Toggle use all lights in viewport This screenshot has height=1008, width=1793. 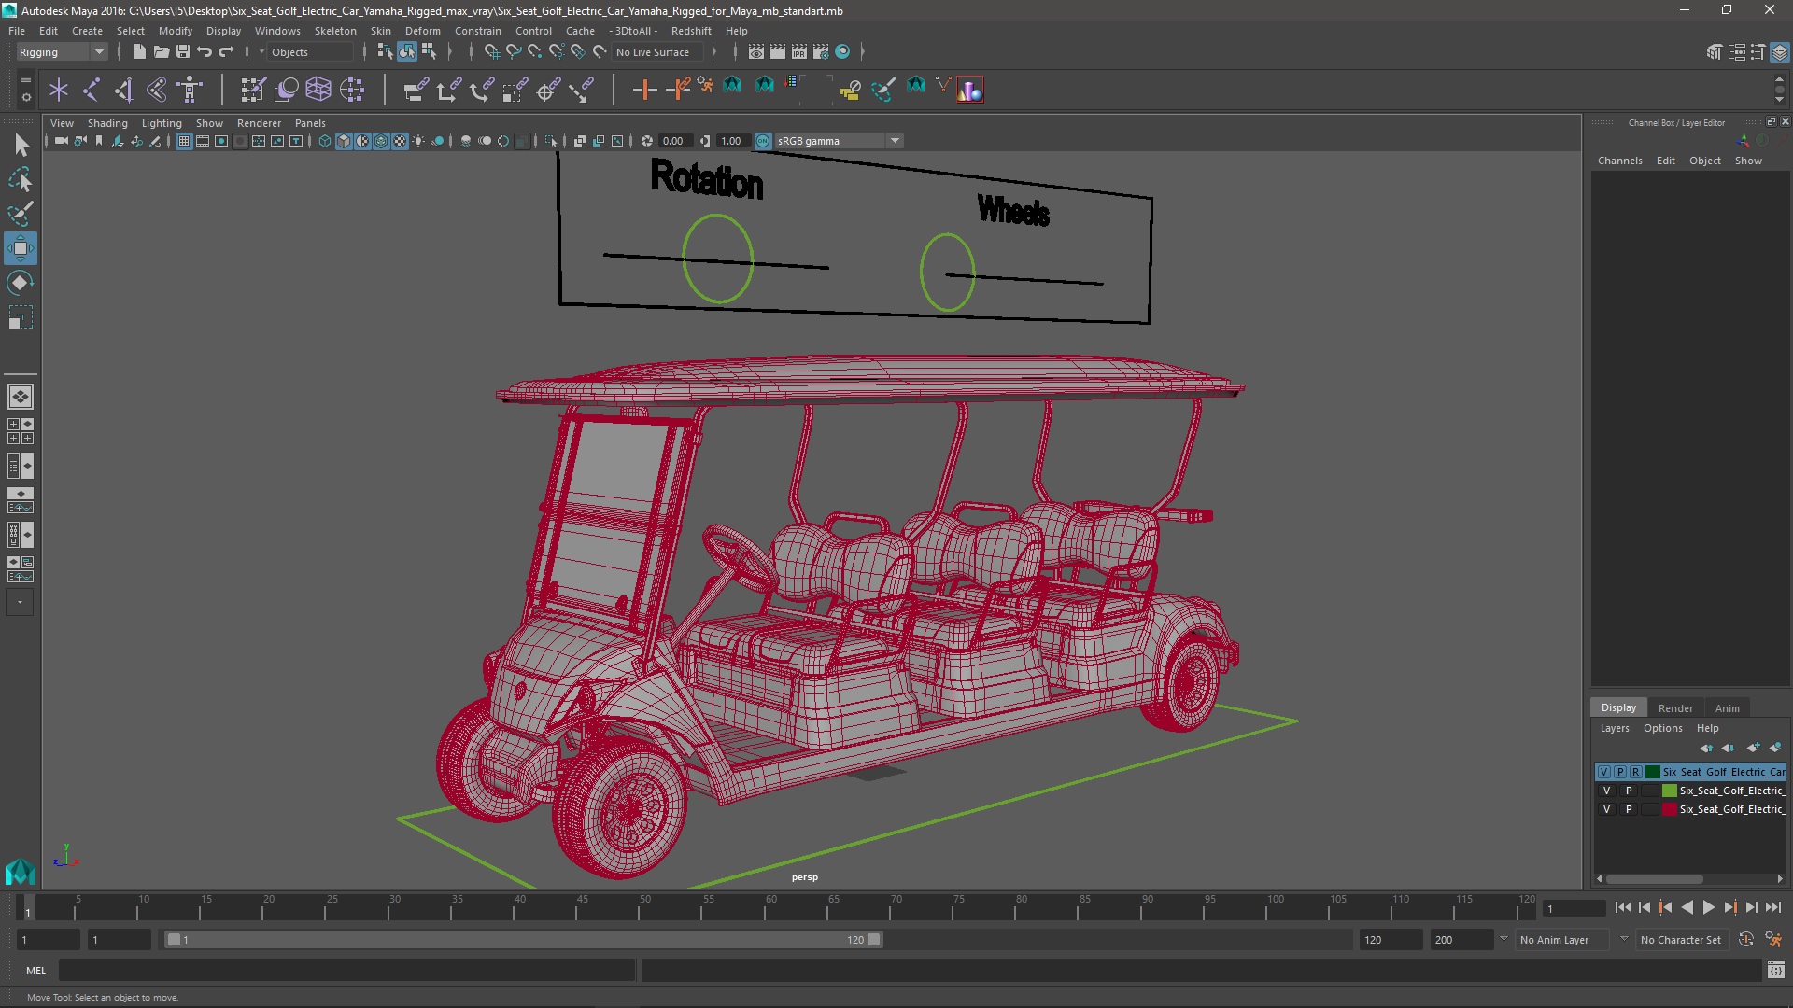pos(418,141)
